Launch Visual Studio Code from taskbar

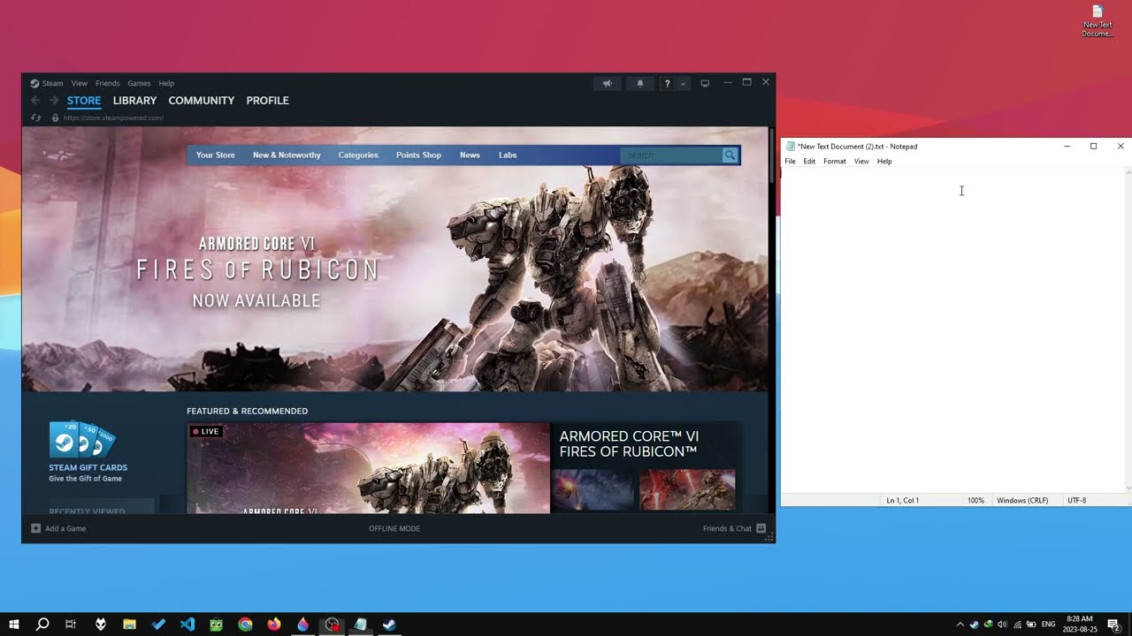(187, 625)
